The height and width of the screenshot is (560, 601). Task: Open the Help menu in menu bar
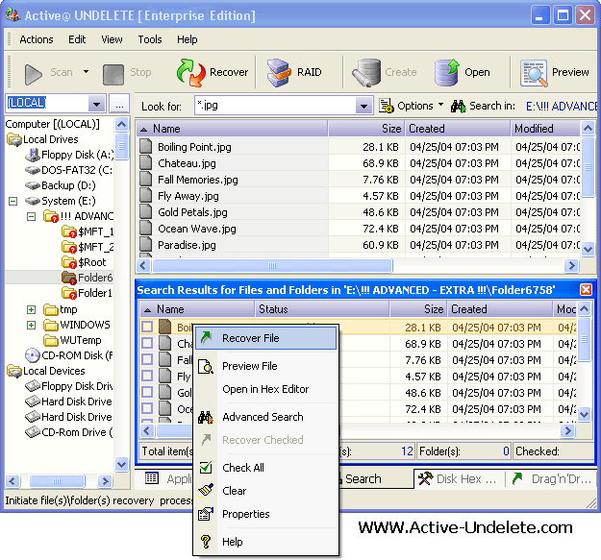[x=188, y=39]
